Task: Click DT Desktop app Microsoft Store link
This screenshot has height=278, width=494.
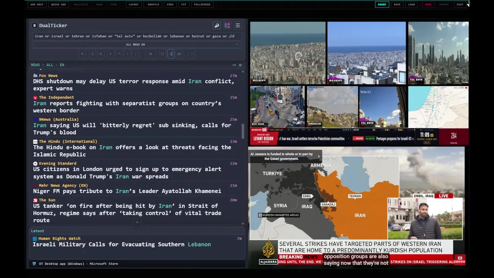Action: tap(78, 264)
